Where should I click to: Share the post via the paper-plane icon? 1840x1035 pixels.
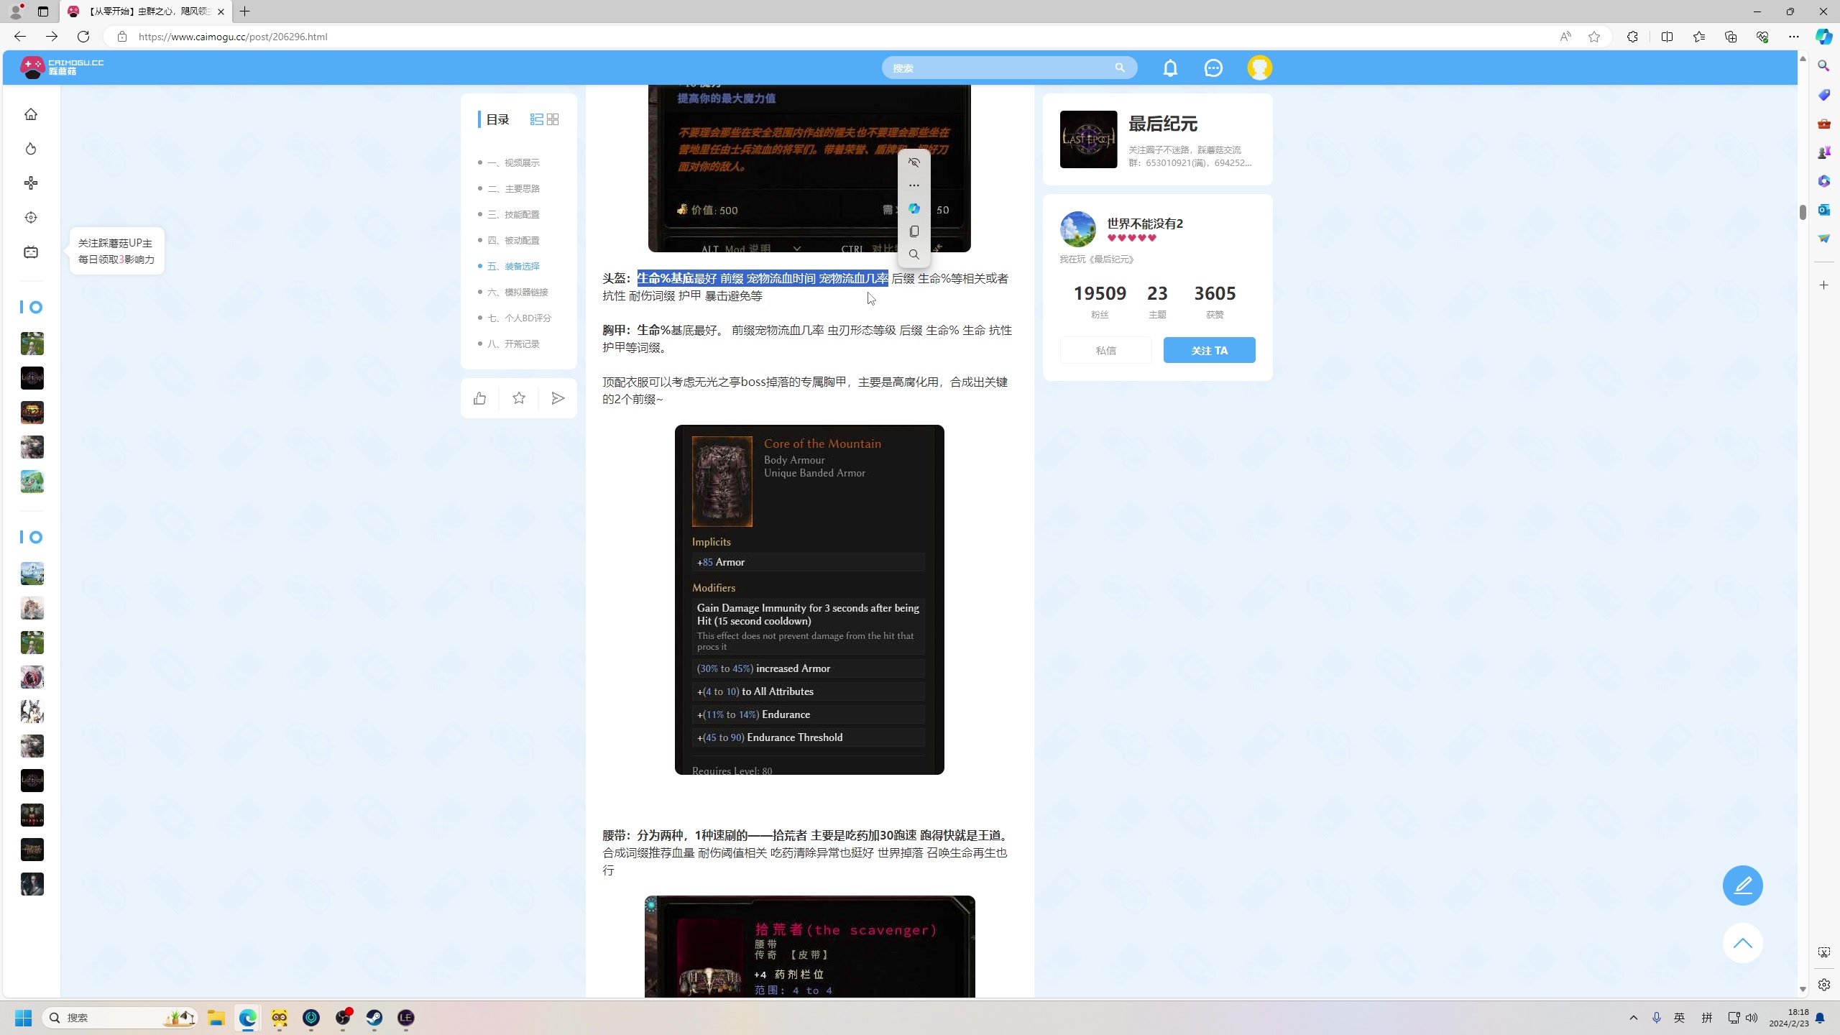pyautogui.click(x=558, y=397)
